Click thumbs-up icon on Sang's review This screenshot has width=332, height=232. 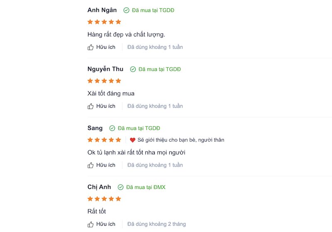(x=90, y=165)
